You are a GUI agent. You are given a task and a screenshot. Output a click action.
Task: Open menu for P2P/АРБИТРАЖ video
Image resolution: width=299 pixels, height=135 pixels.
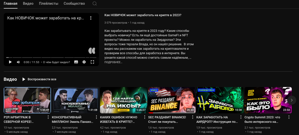[48, 117]
